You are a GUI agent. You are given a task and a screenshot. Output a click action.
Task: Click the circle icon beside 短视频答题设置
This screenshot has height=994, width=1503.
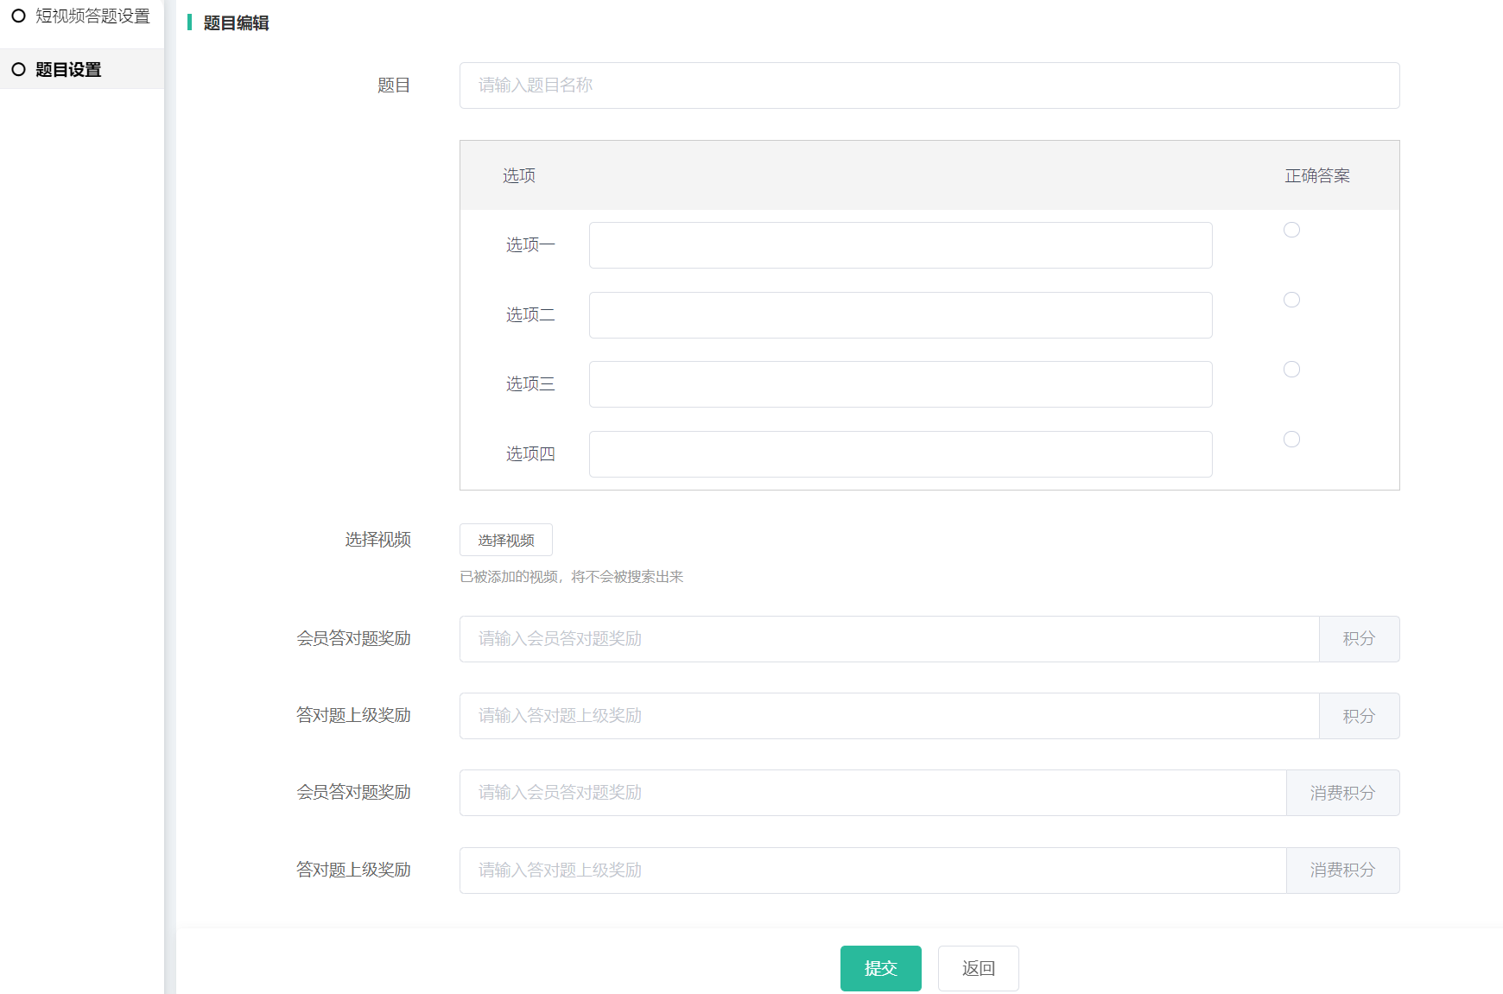click(x=18, y=16)
